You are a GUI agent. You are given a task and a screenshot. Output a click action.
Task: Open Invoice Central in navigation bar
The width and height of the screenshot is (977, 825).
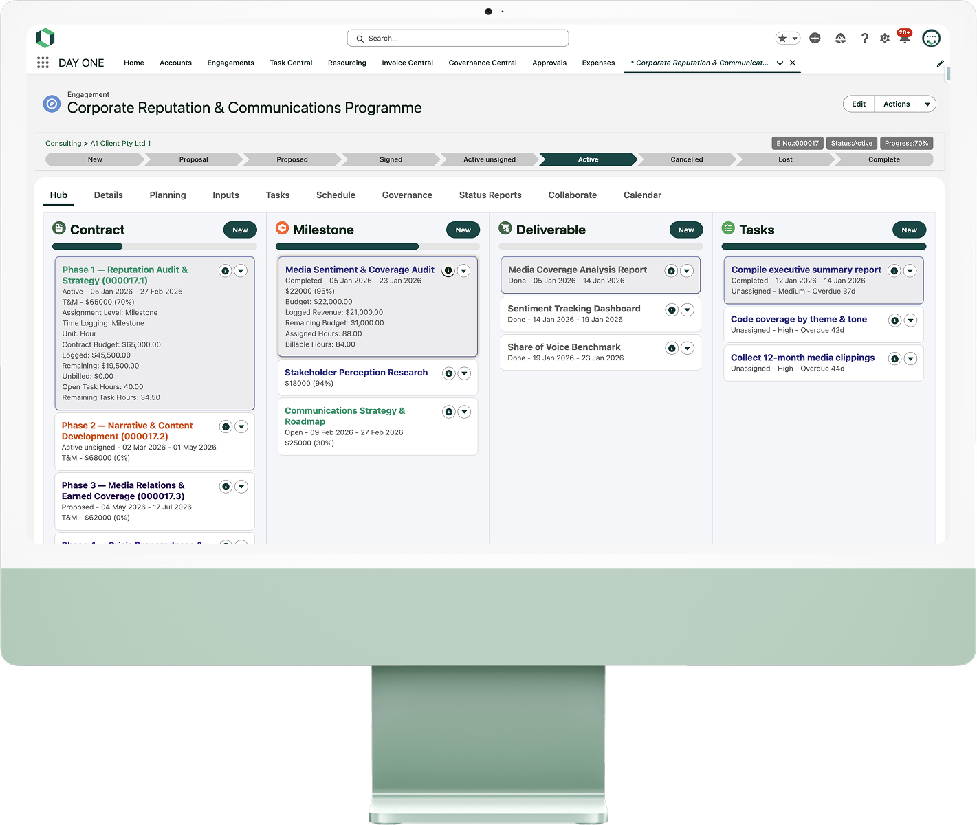click(407, 63)
